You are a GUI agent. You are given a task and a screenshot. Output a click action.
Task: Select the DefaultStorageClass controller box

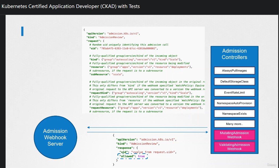[x=234, y=82]
